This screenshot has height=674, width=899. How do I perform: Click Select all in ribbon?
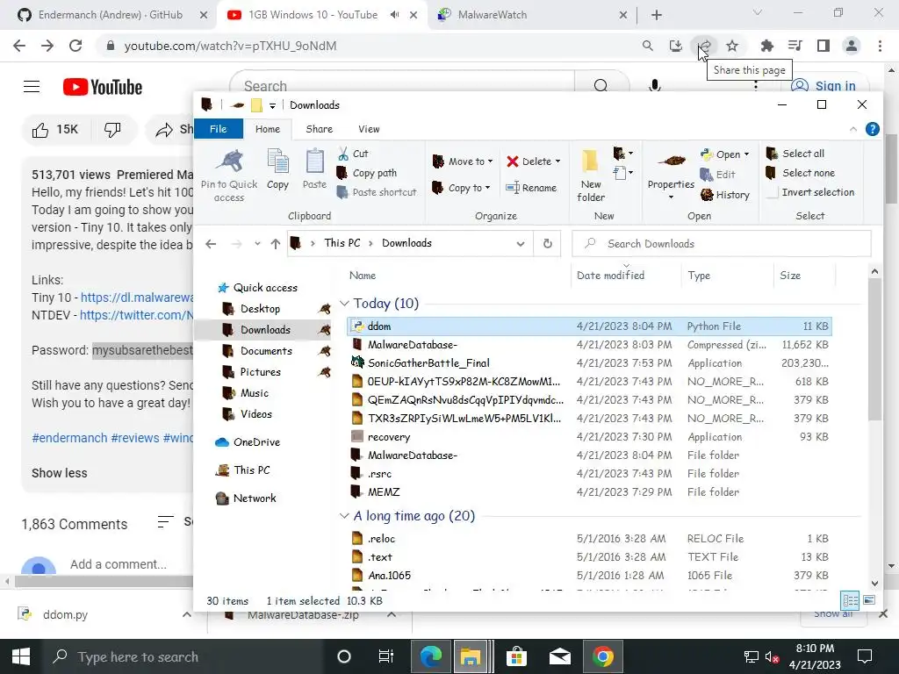point(795,154)
